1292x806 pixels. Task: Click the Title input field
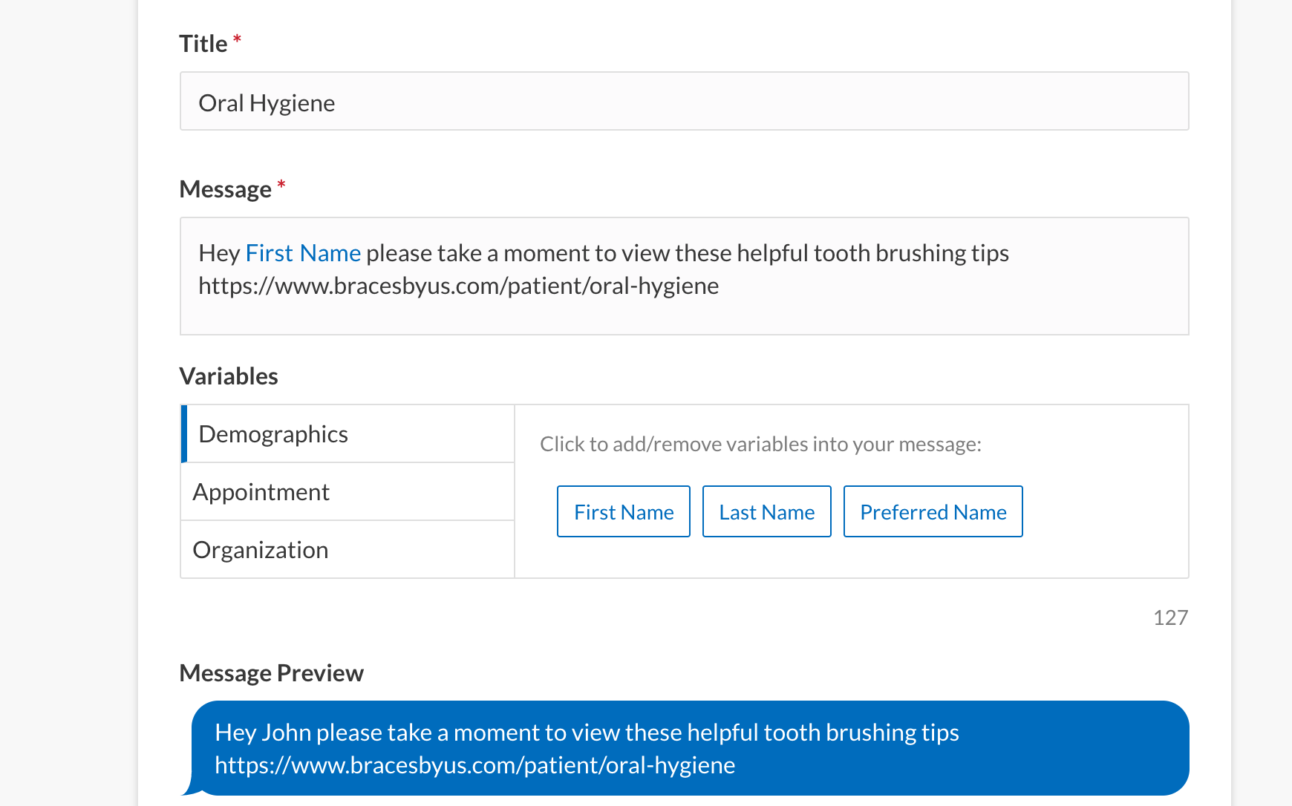(x=684, y=102)
